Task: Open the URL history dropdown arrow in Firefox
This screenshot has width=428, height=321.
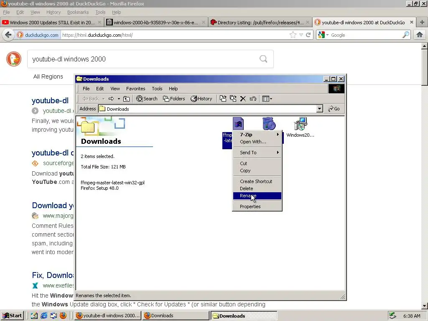Action: click(301, 35)
